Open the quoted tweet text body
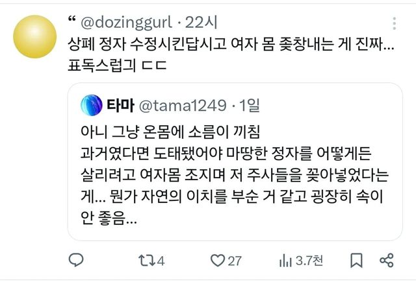This screenshot has width=416, height=282. 235,175
